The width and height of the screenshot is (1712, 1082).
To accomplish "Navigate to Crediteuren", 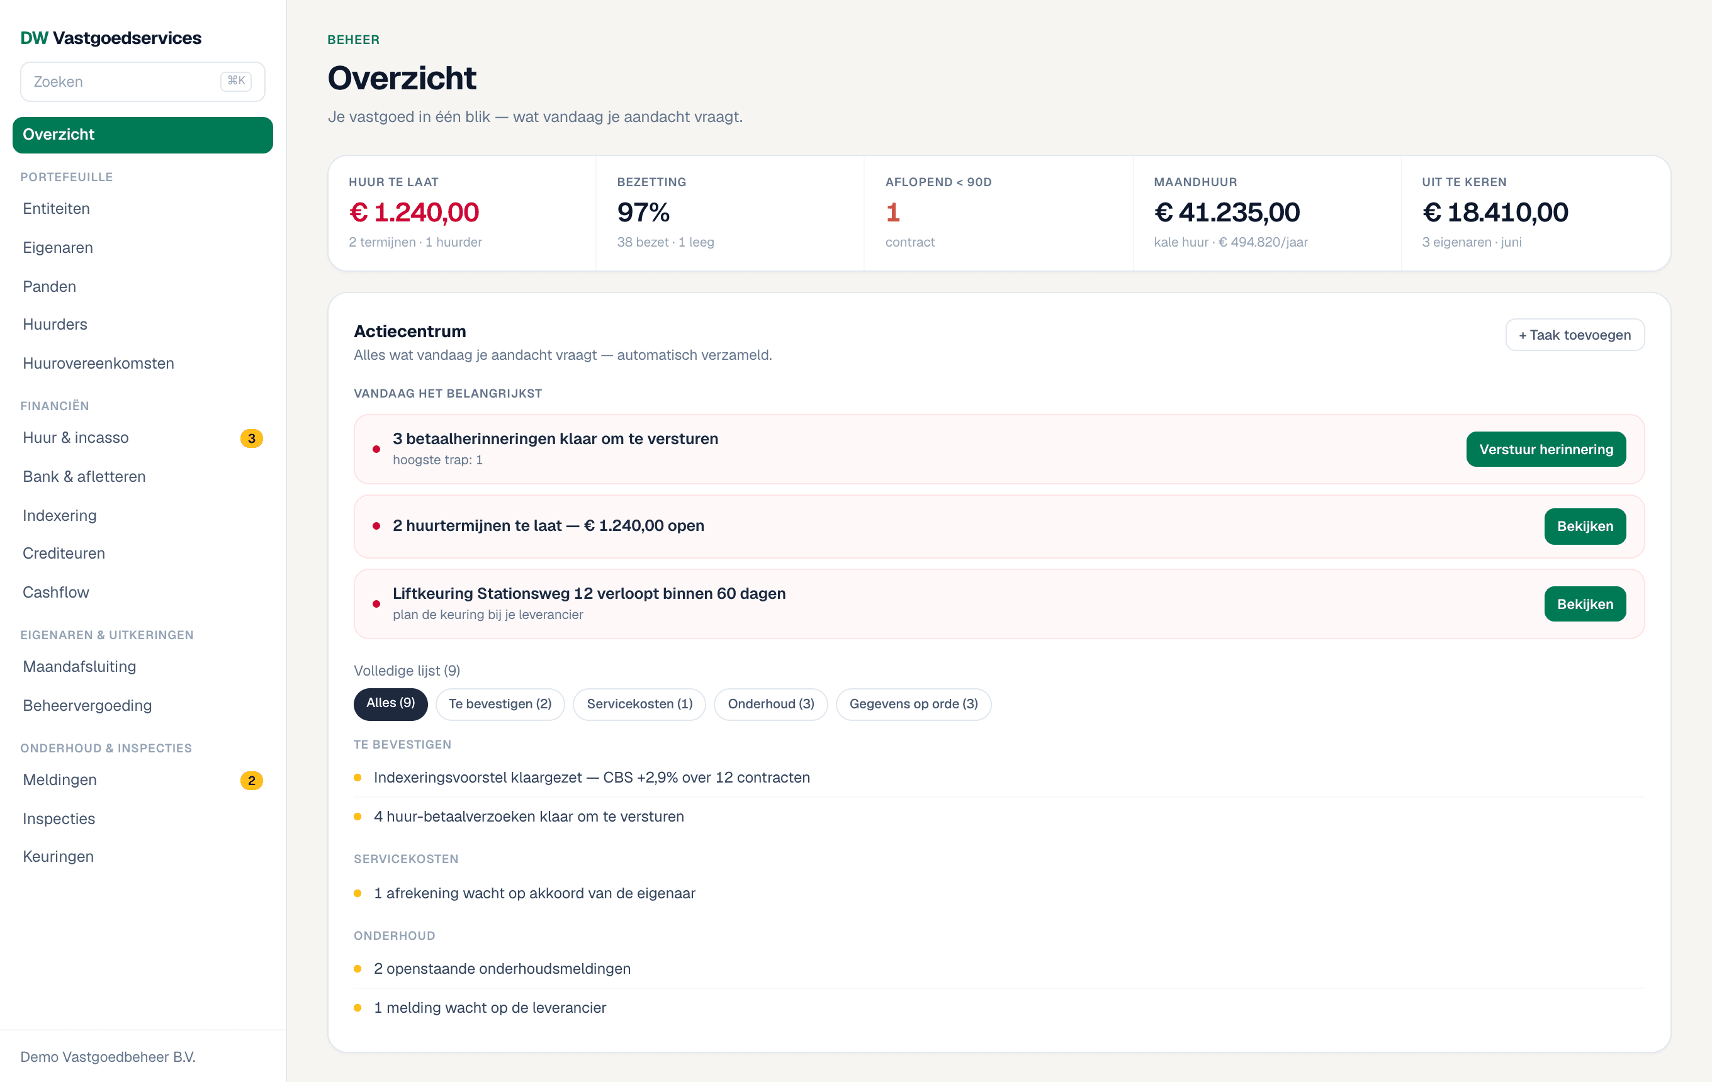I will click(142, 553).
